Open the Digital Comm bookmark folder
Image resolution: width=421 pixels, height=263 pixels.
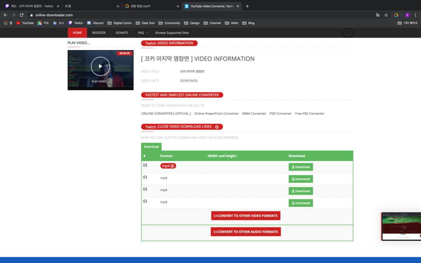119,23
